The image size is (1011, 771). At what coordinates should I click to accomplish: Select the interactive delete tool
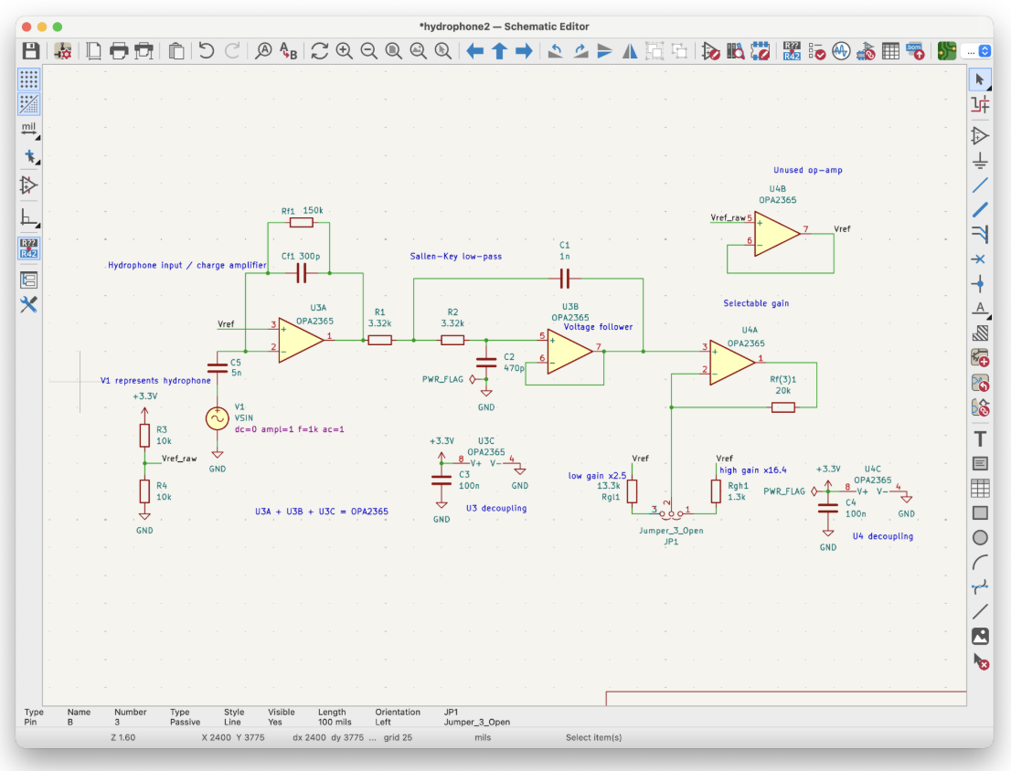(x=980, y=661)
